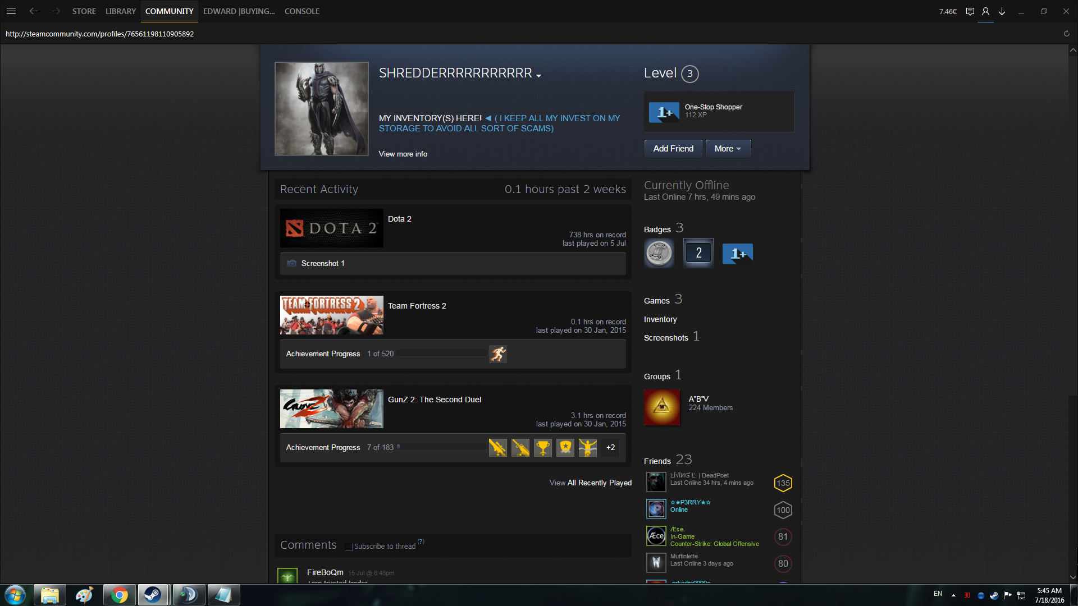This screenshot has height=606, width=1078.
Task: Open the A"B"V group pyramid icon
Action: coord(661,407)
